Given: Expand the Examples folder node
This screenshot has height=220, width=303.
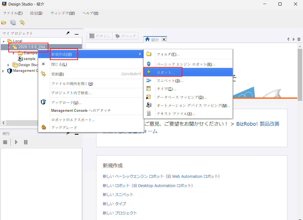Looking at the screenshot, I should point(13,53).
